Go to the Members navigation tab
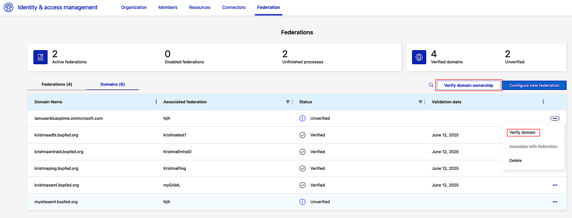Image resolution: width=572 pixels, height=218 pixels. tap(168, 7)
